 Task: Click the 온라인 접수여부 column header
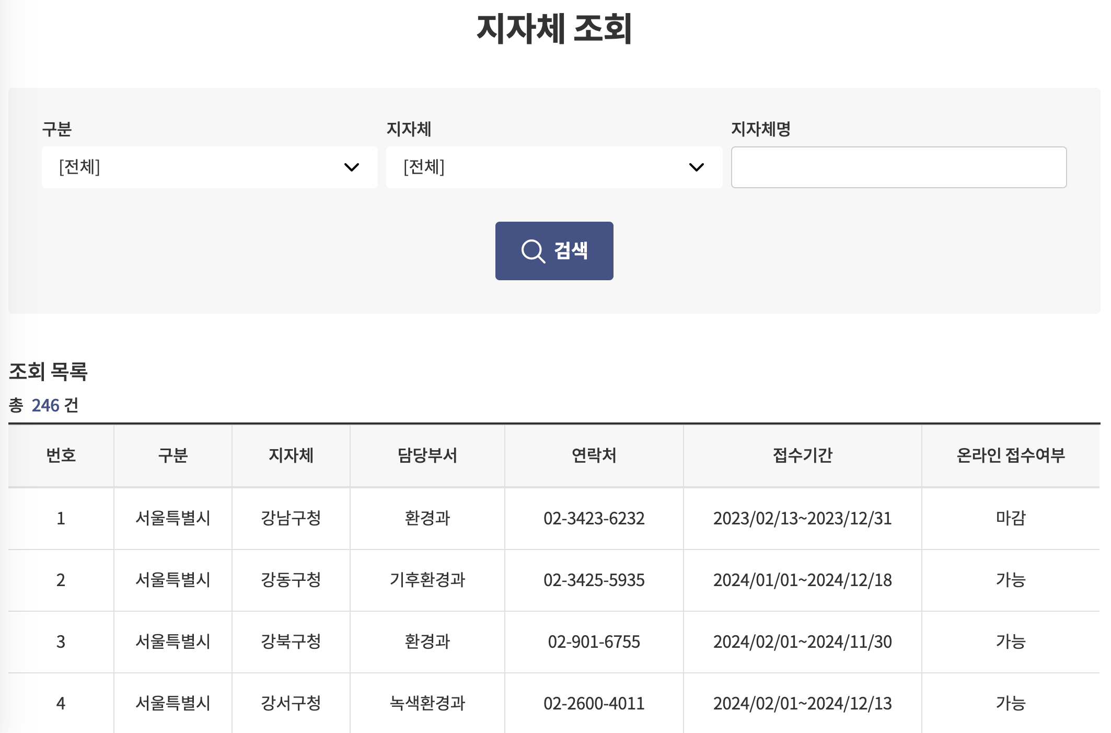pyautogui.click(x=1010, y=455)
